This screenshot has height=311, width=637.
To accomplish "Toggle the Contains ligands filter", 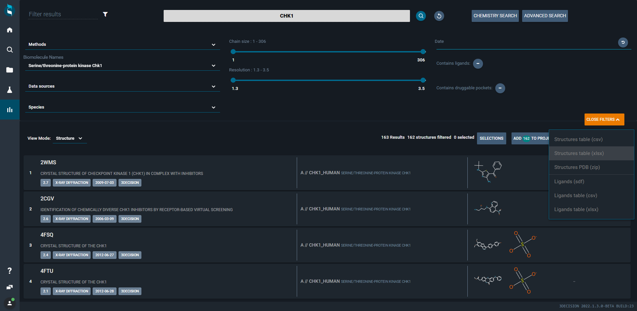I will click(478, 63).
